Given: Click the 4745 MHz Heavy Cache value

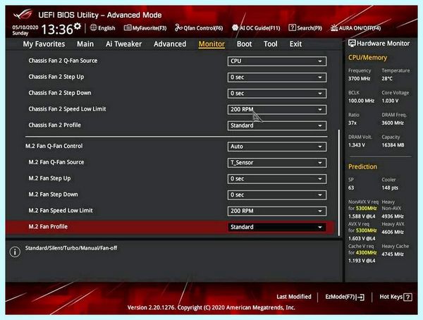Looking at the screenshot, I should tap(393, 254).
